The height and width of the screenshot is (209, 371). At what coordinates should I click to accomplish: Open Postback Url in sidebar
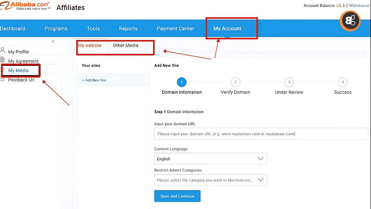tap(21, 80)
